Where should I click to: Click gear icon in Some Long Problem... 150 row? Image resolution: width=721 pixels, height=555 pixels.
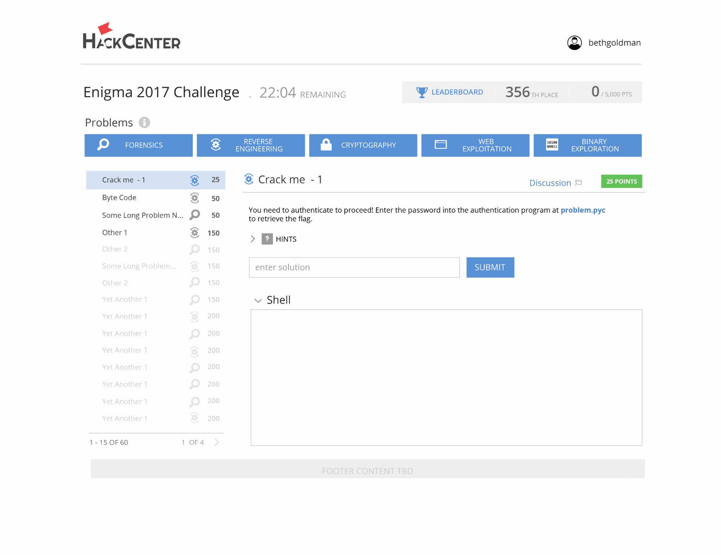click(194, 267)
